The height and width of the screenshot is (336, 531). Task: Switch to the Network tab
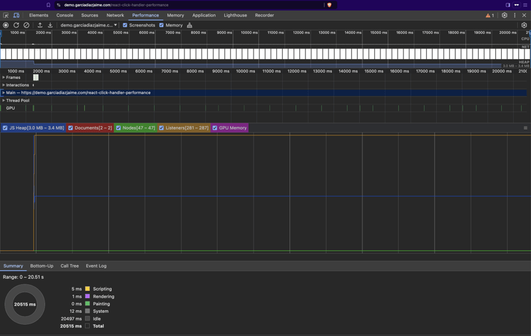pos(115,15)
